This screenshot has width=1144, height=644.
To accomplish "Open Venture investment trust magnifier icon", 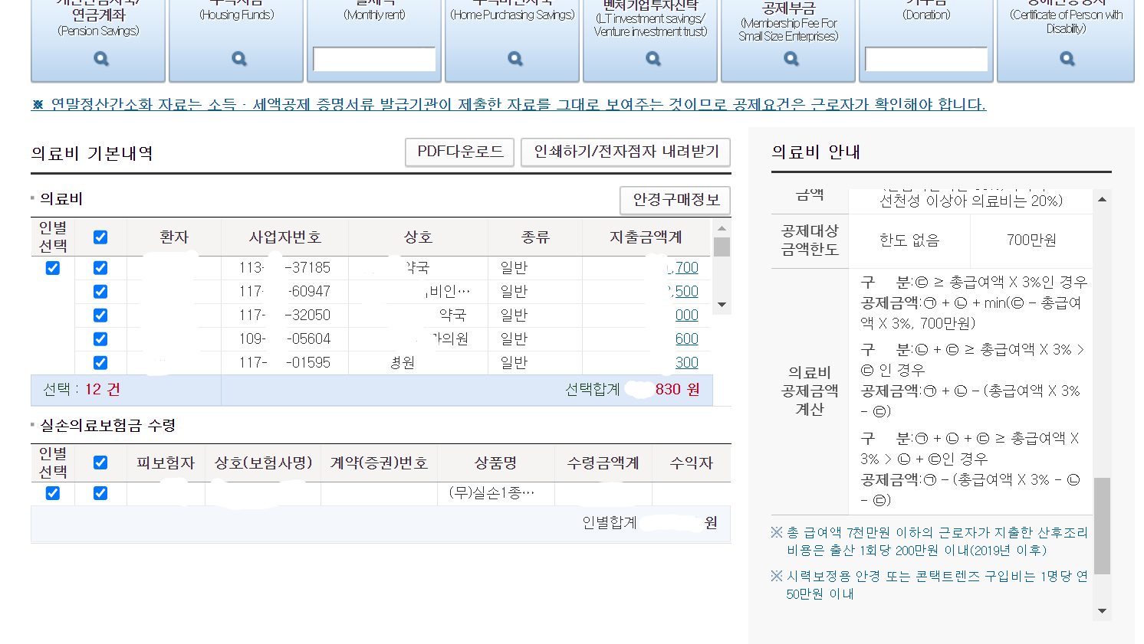I will [x=653, y=59].
